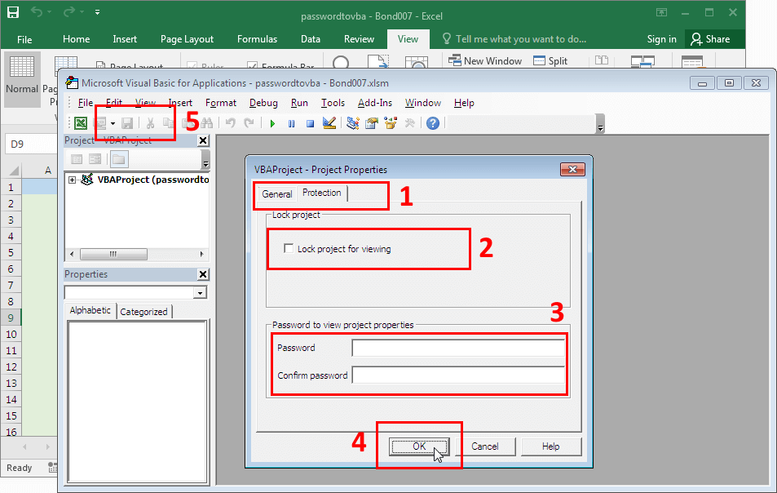
Task: Toggle Design Mode icon in toolbar
Action: pos(329,123)
